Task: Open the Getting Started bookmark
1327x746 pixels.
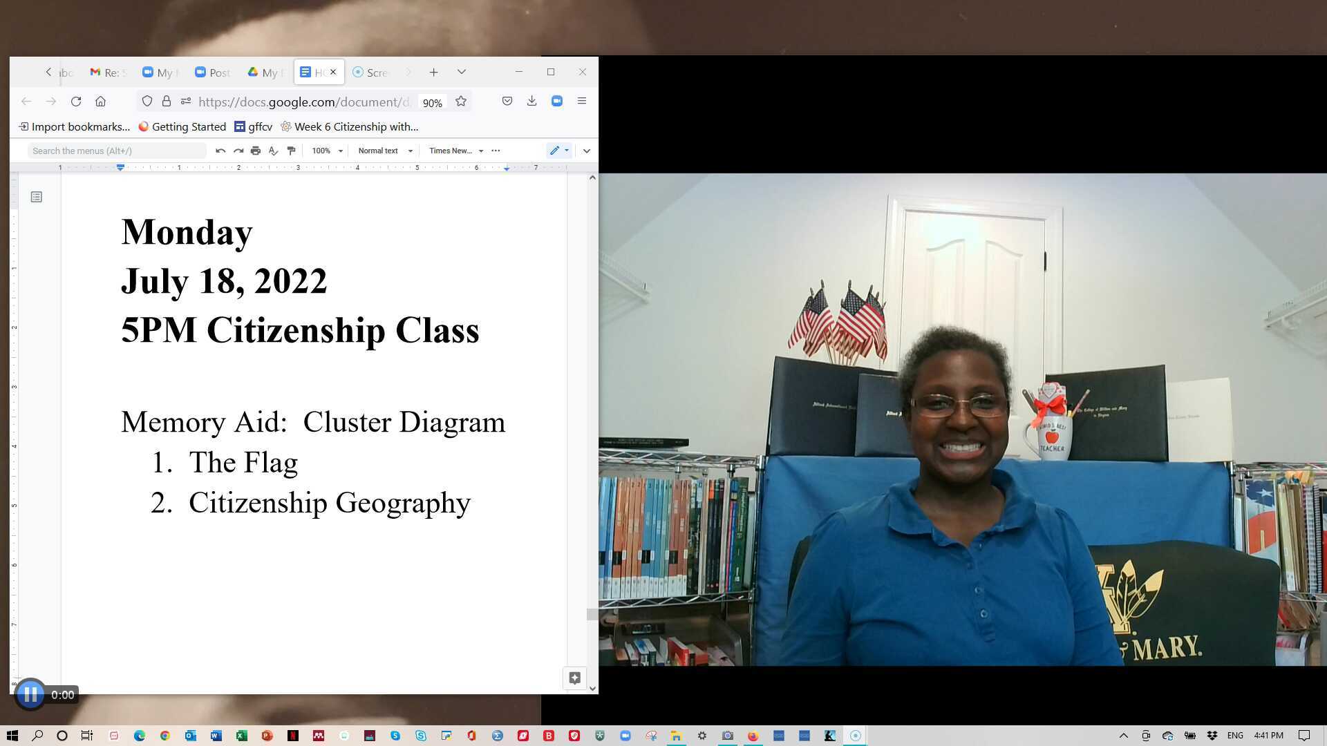Action: coord(182,126)
